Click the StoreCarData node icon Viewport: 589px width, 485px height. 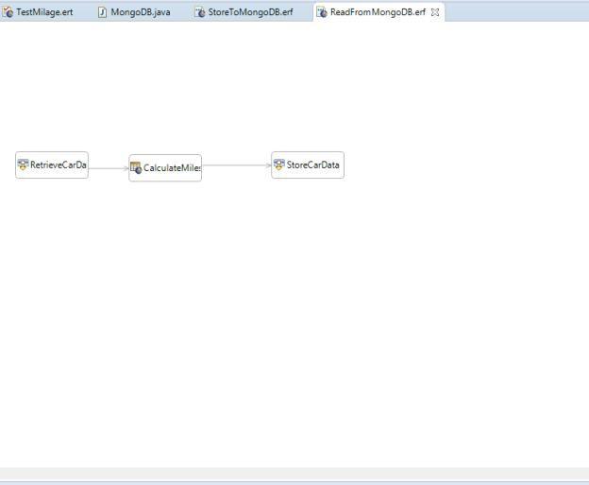pos(279,165)
